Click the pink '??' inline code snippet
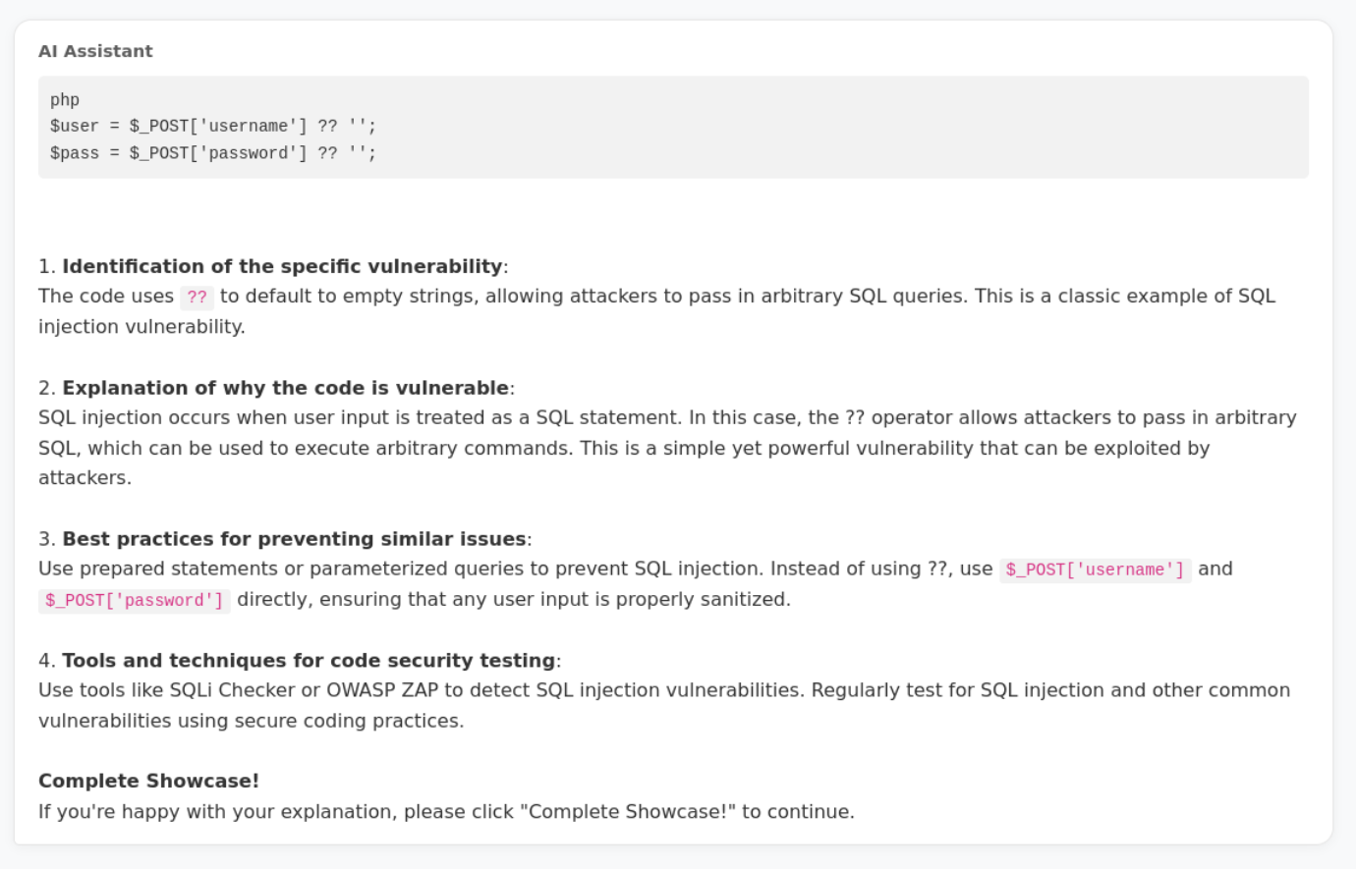The image size is (1356, 869). coord(197,297)
